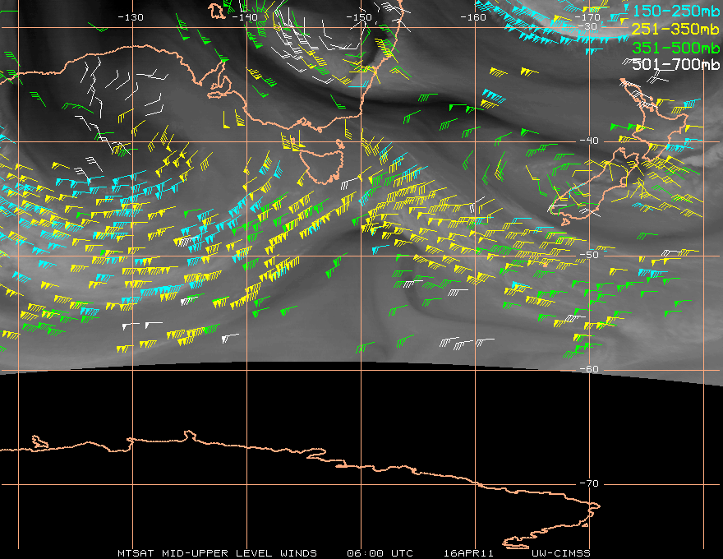Image resolution: width=723 pixels, height=559 pixels.
Task: Click the -130 longitude label
Action: tap(131, 17)
